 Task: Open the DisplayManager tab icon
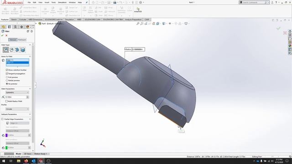pyautogui.click(x=27, y=27)
